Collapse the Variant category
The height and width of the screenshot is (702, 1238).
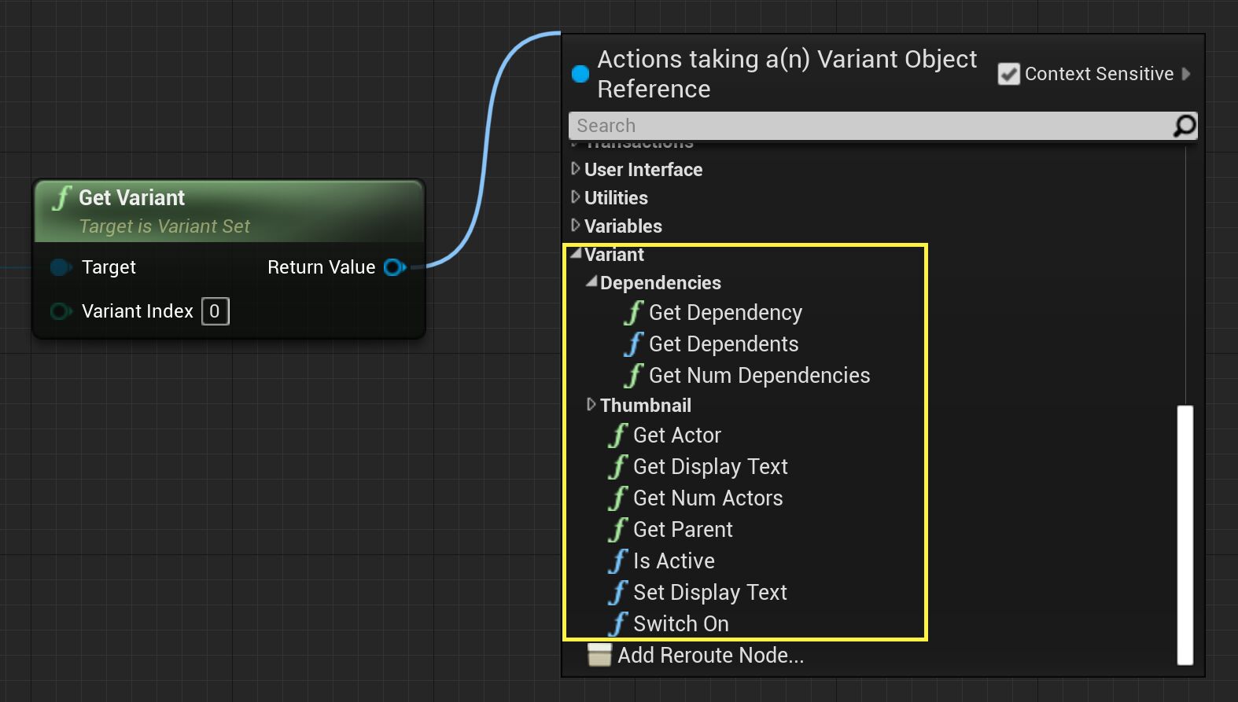[x=576, y=254]
